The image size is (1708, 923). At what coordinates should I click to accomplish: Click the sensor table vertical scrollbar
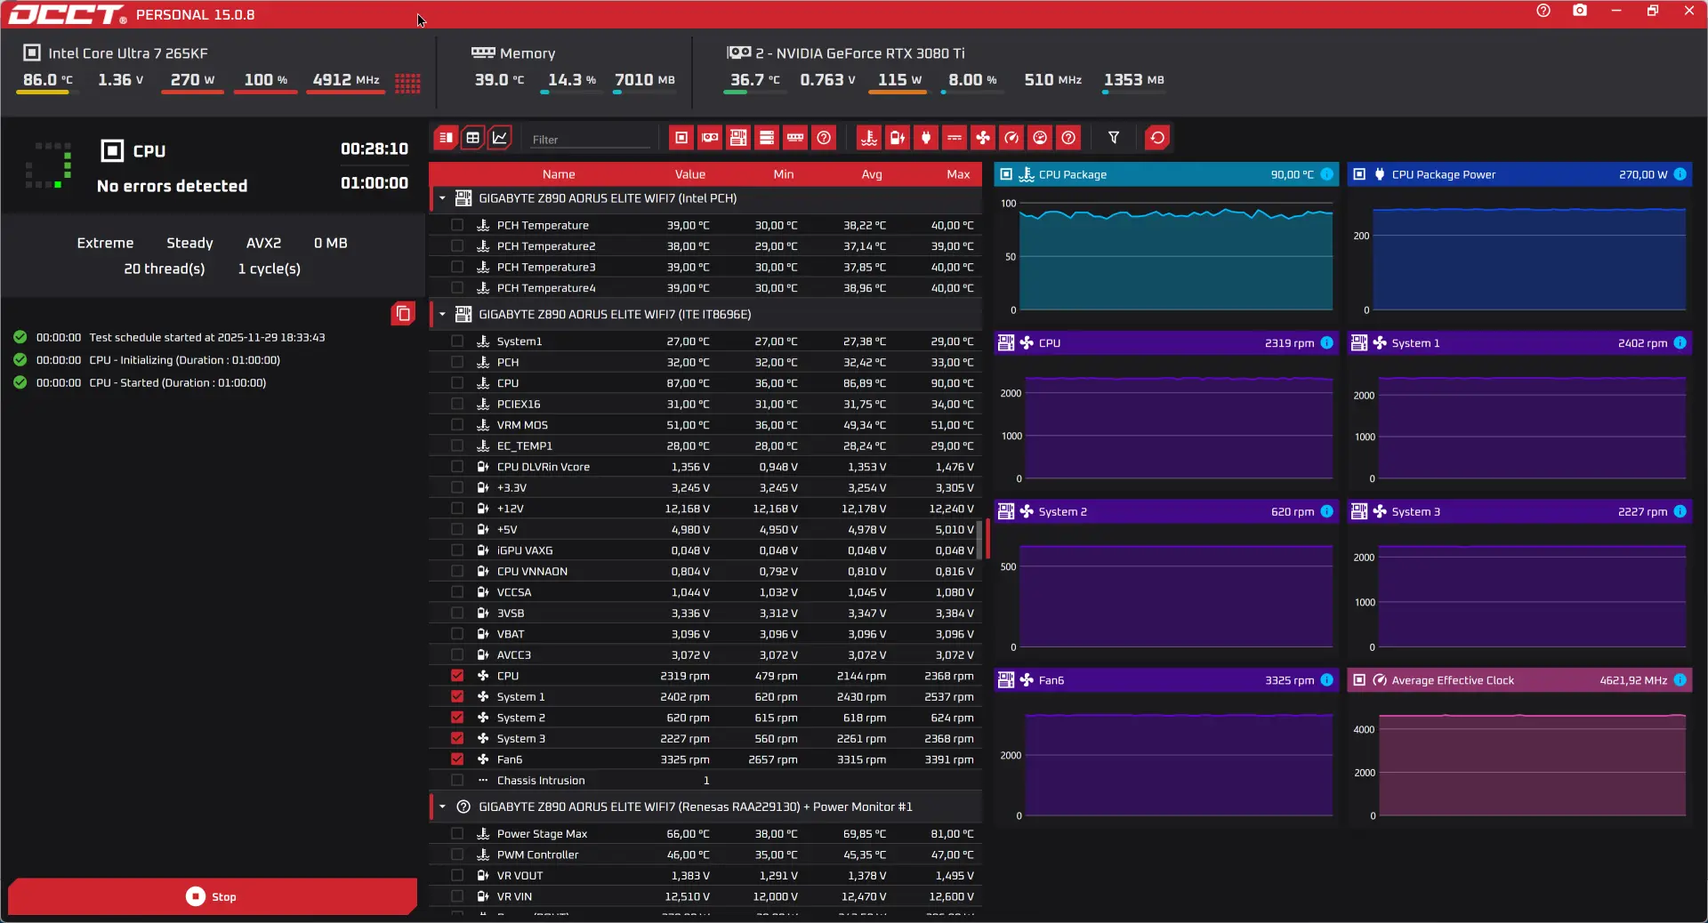pos(979,539)
